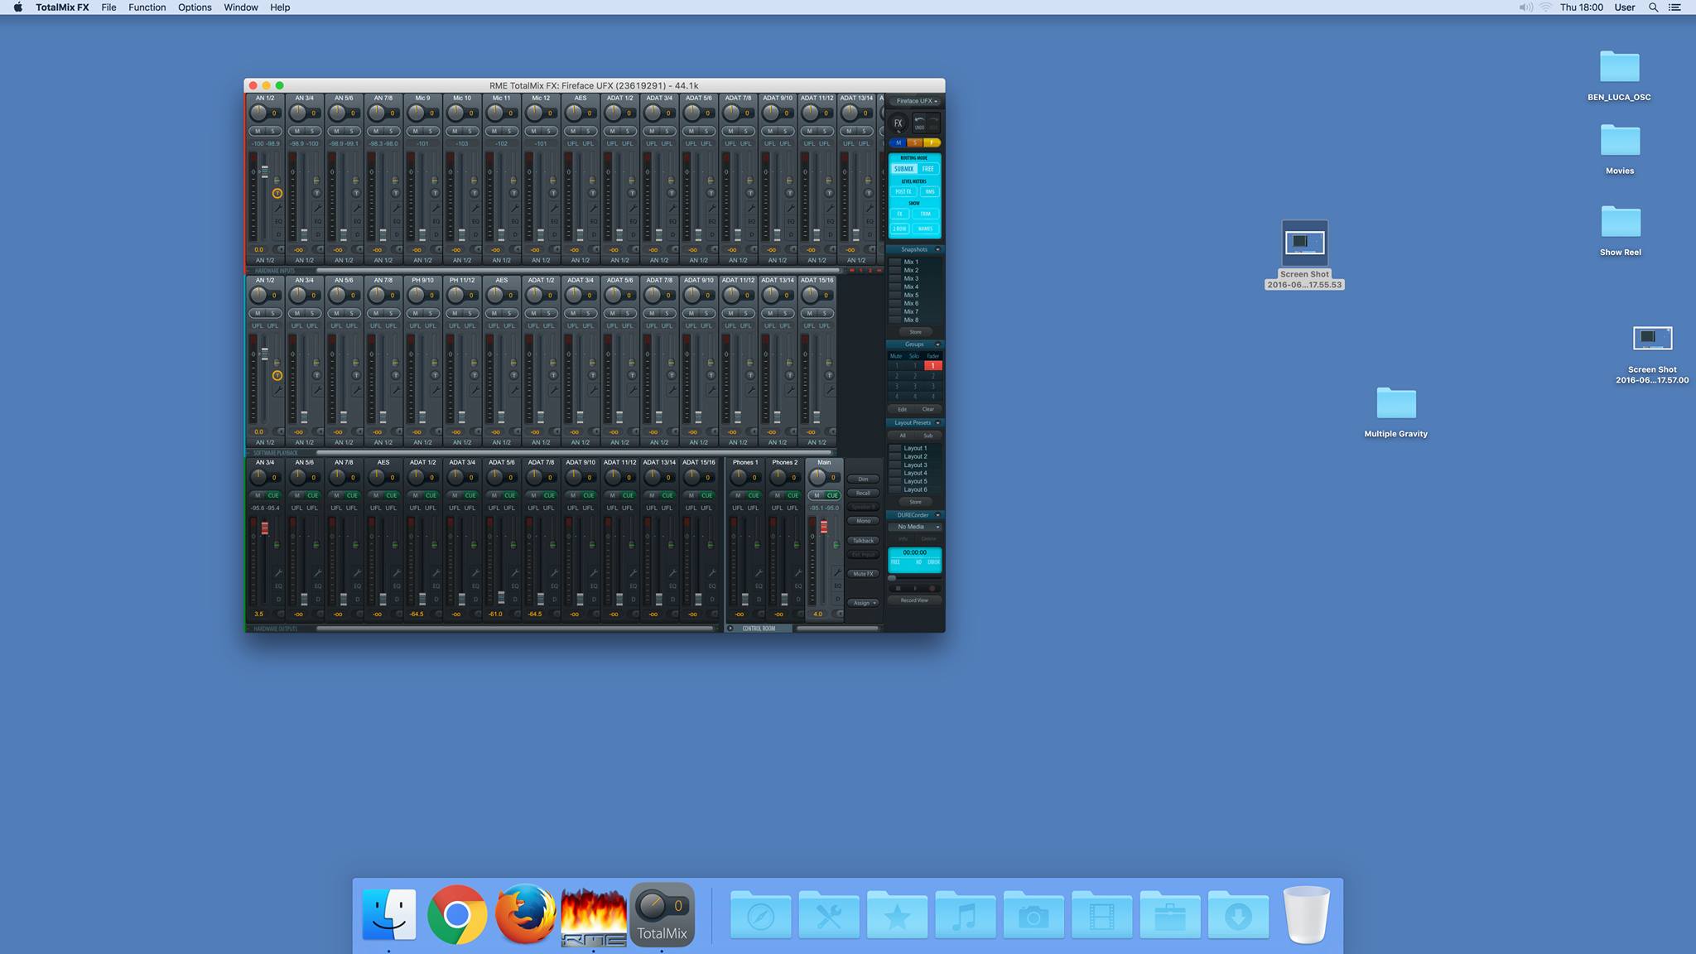Viewport: 1696px width, 954px height.
Task: Open TotalMix icon in the Dock
Action: tap(661, 914)
